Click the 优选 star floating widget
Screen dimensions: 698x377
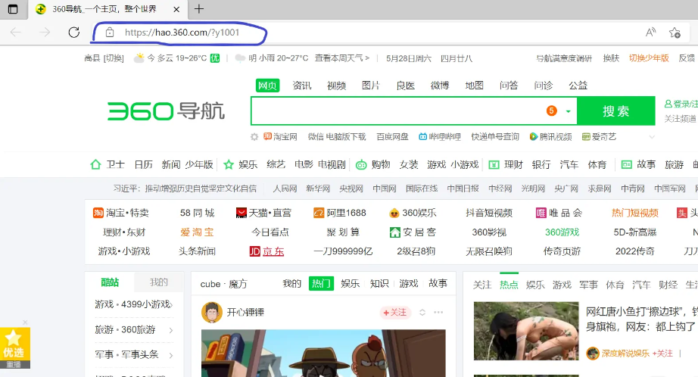(14, 345)
